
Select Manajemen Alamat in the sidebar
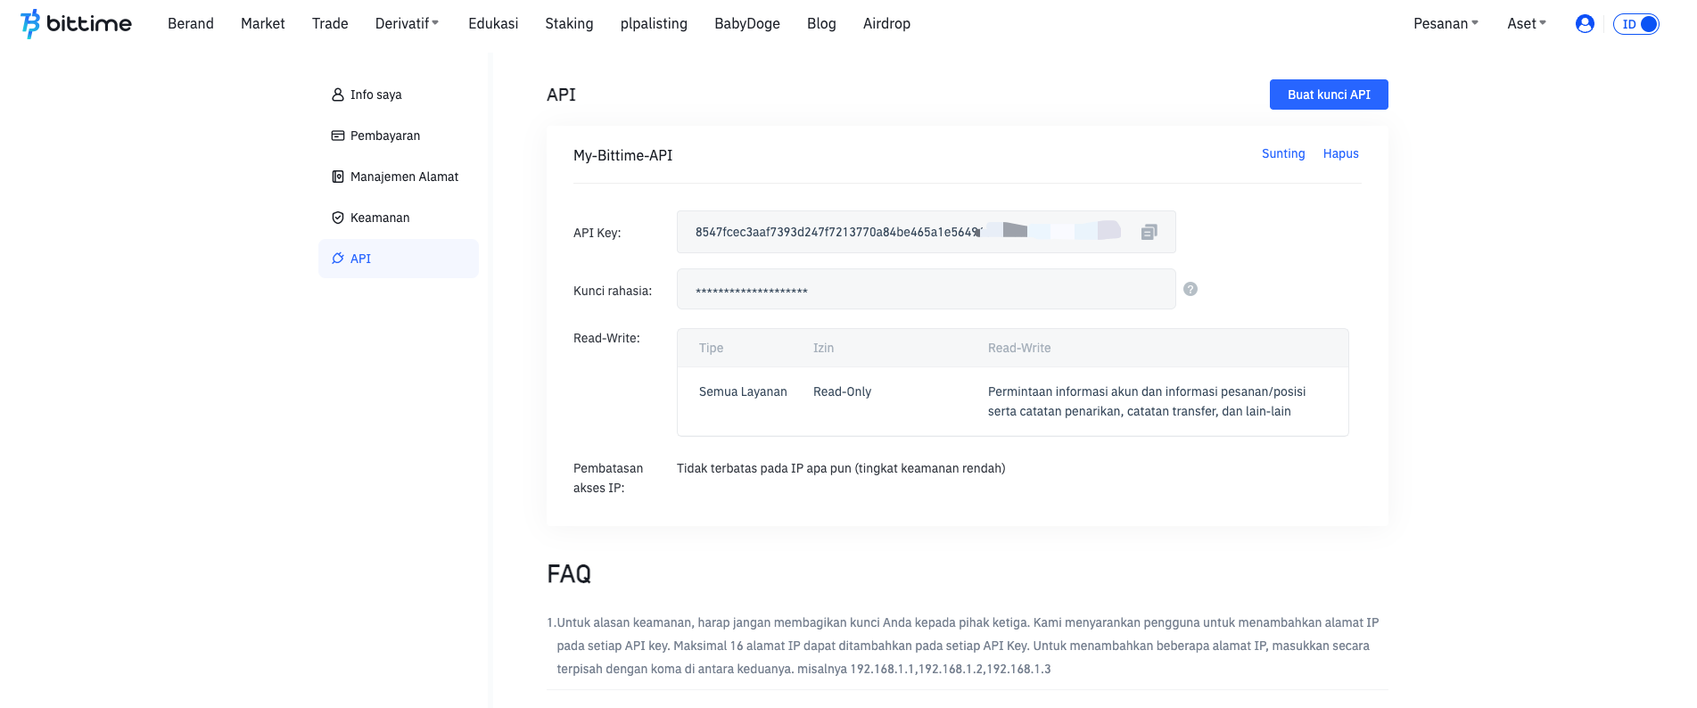(x=399, y=177)
